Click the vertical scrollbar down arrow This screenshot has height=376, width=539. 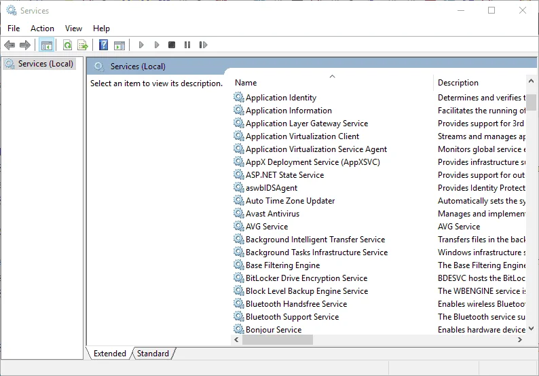[531, 328]
